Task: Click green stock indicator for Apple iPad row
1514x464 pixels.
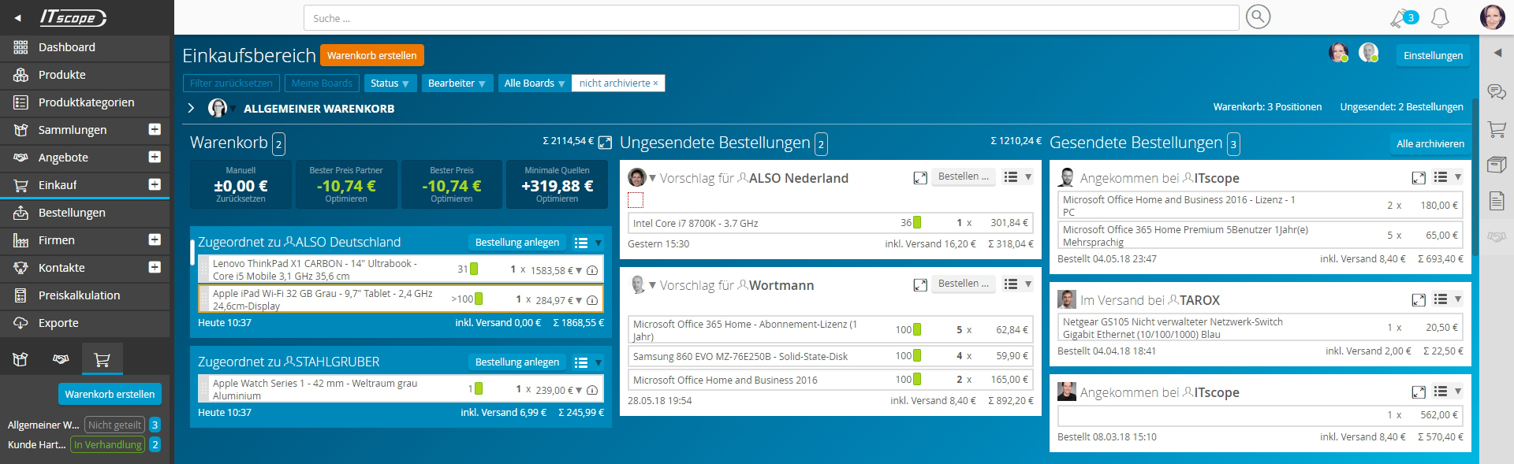Action: 479,299
